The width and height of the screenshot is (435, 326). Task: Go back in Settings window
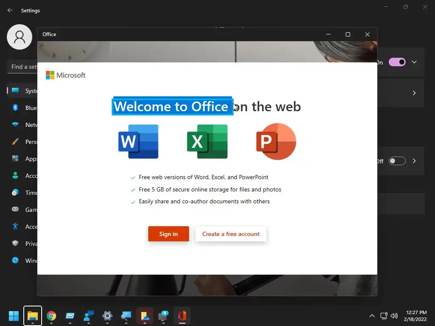point(10,10)
